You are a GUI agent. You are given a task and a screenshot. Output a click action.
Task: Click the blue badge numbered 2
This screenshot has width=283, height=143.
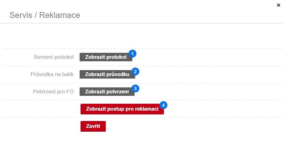[x=135, y=71]
